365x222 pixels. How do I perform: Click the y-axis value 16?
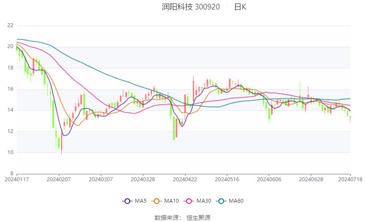tap(10, 89)
